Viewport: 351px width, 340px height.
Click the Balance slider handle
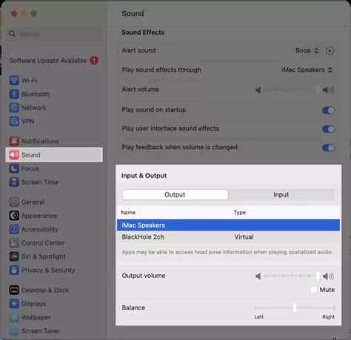[x=295, y=307]
